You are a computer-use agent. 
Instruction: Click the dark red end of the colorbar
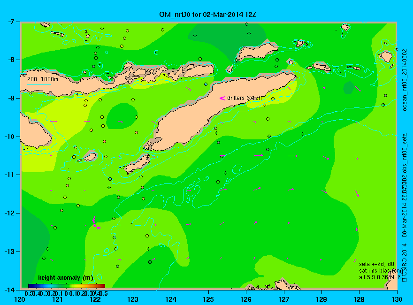coord(103,286)
